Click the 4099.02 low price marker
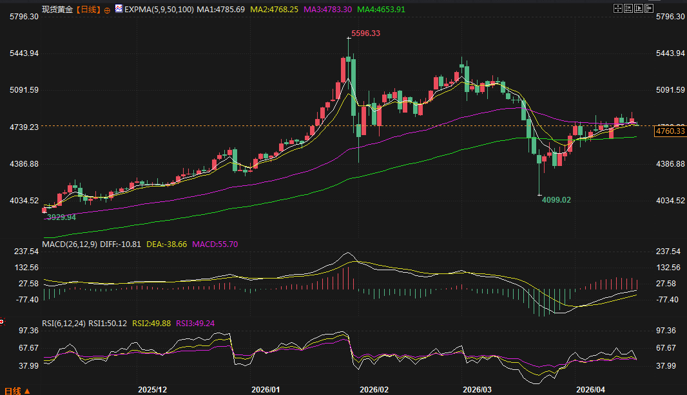The height and width of the screenshot is (395, 687). click(556, 200)
